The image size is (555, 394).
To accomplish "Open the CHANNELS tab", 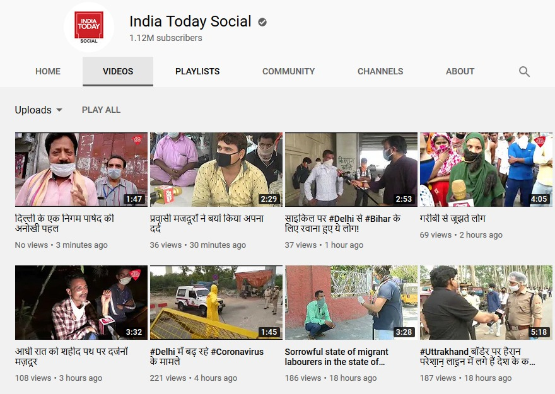I will coord(380,71).
